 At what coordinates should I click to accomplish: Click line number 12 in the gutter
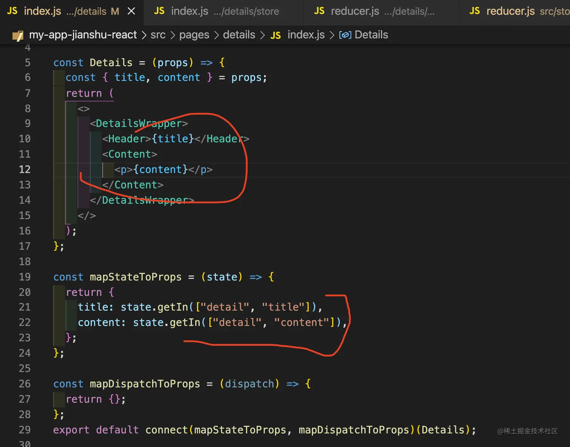[25, 170]
